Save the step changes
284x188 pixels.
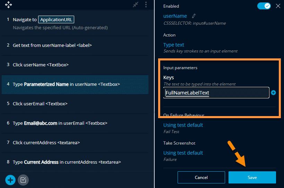252,178
